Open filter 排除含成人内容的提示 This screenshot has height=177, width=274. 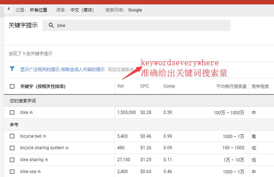83,70
